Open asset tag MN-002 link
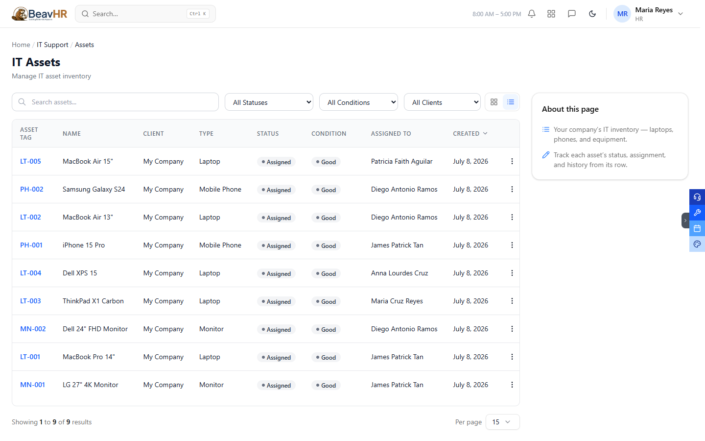 (33, 329)
